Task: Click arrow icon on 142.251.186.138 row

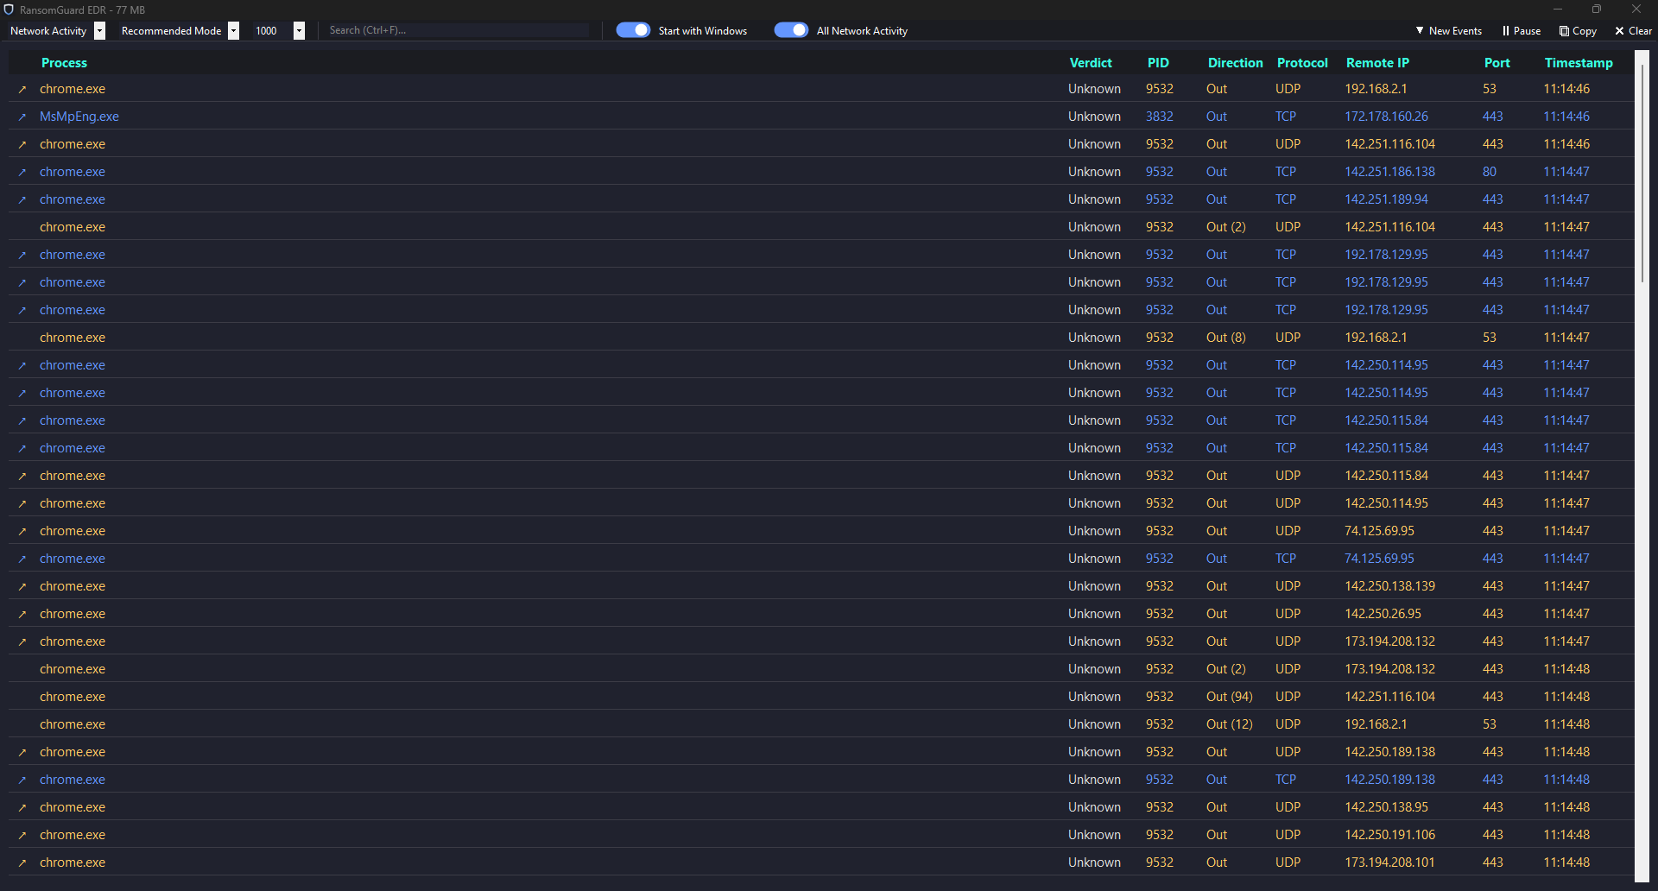Action: click(x=22, y=172)
